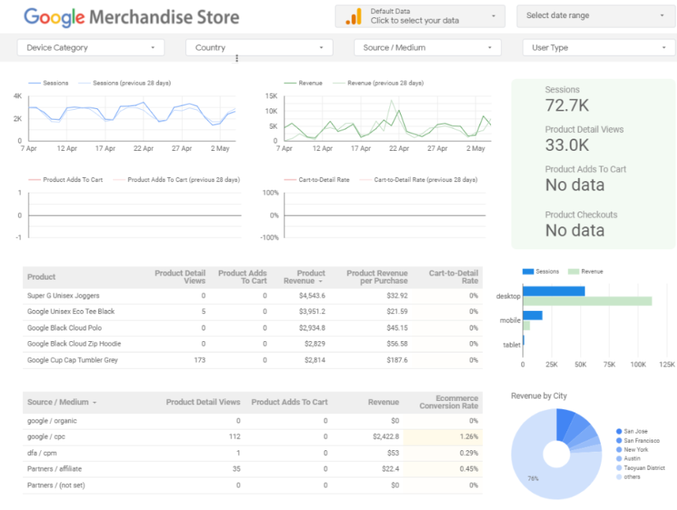Screen dimensions: 677x510
Task: Click the dfa / cpm row
Action: tap(252, 453)
